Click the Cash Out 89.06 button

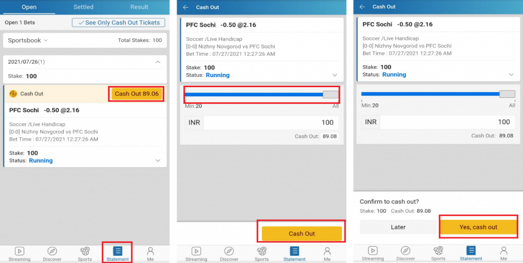click(x=137, y=94)
